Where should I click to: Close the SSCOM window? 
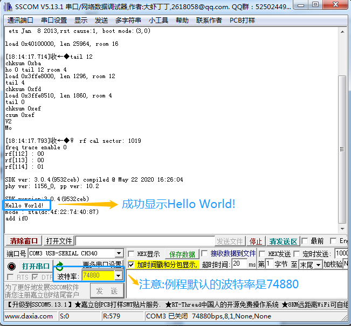point(335,4)
